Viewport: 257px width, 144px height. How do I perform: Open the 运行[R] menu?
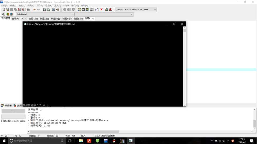pos(49,6)
